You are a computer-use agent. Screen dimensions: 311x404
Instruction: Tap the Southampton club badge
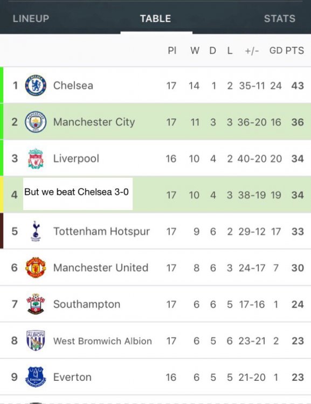(36, 304)
